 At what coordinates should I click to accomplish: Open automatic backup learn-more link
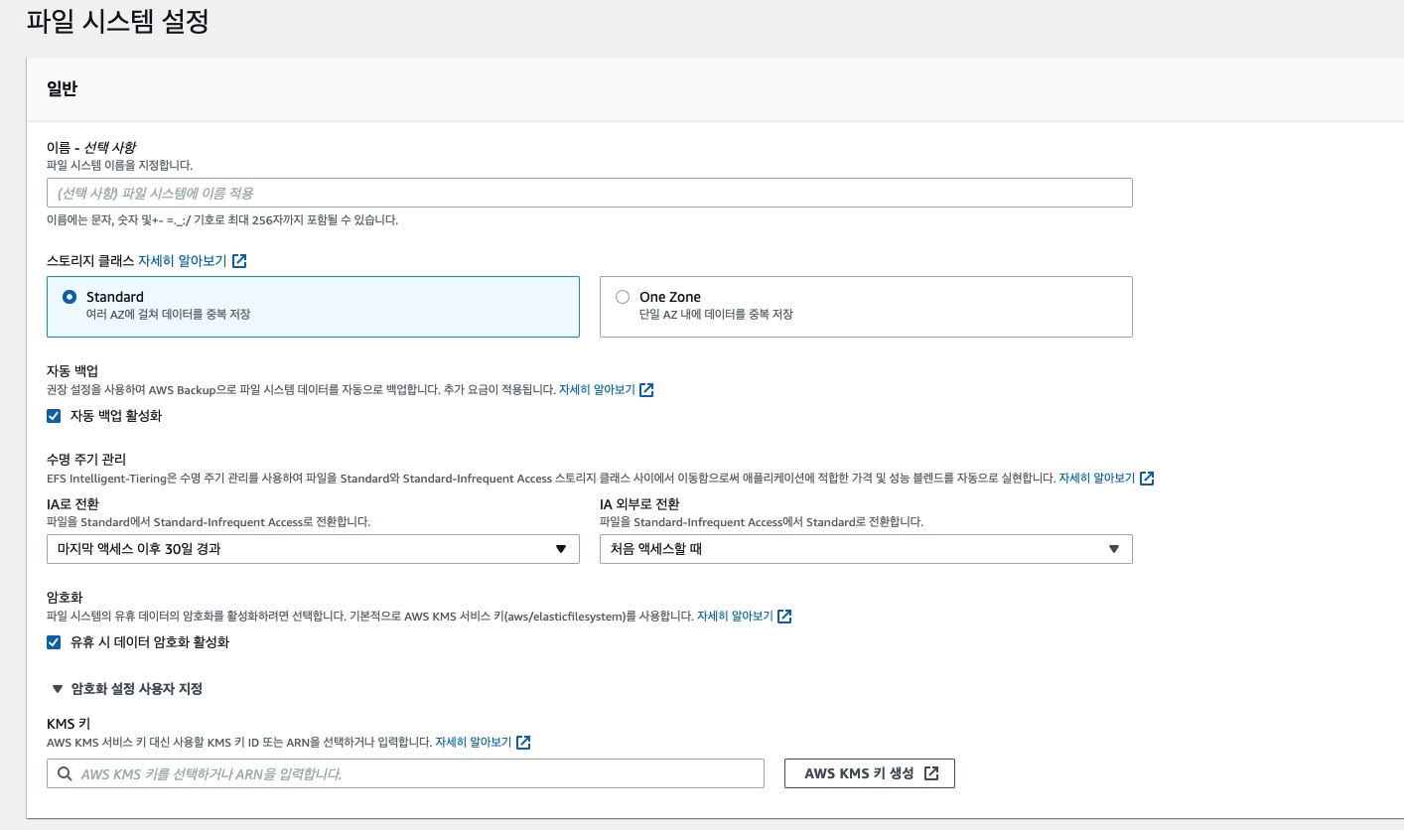pyautogui.click(x=597, y=390)
